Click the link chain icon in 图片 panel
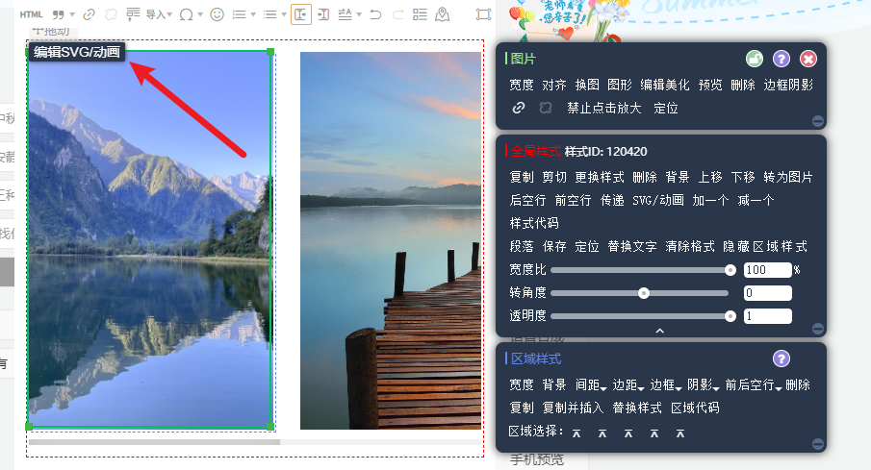 point(518,108)
